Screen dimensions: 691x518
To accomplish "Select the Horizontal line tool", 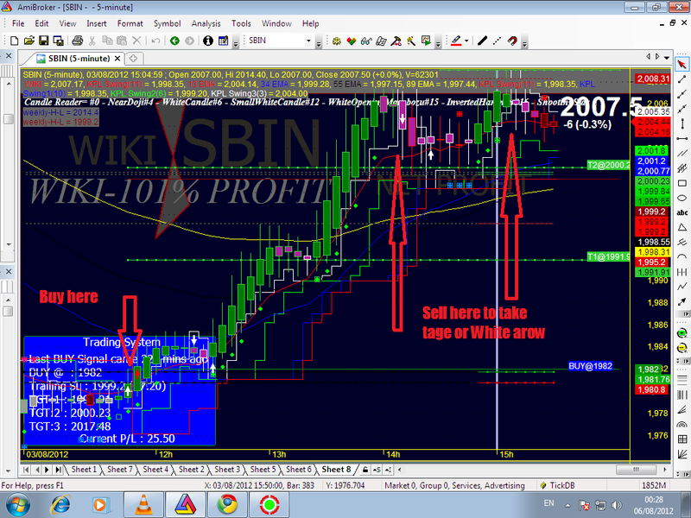I will (682, 139).
